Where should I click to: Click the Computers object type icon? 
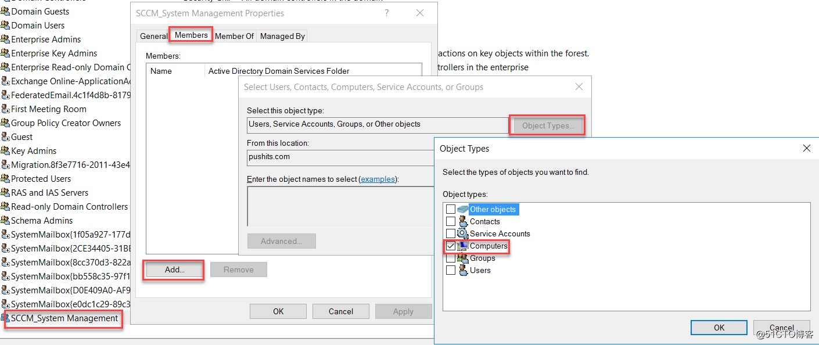click(x=463, y=246)
